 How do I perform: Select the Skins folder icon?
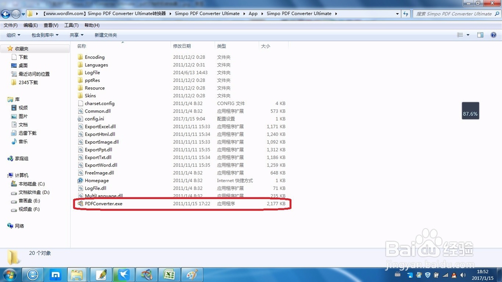[x=80, y=95]
